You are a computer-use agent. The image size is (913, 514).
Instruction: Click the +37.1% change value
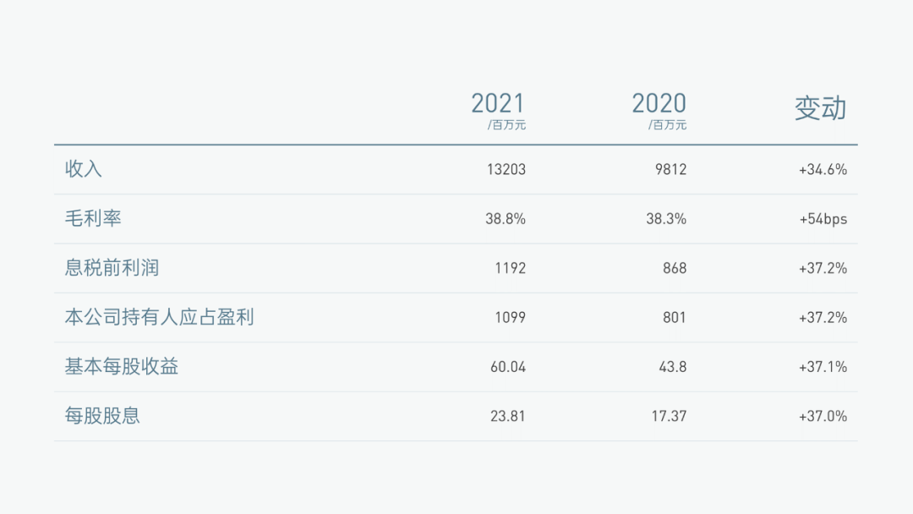(823, 367)
